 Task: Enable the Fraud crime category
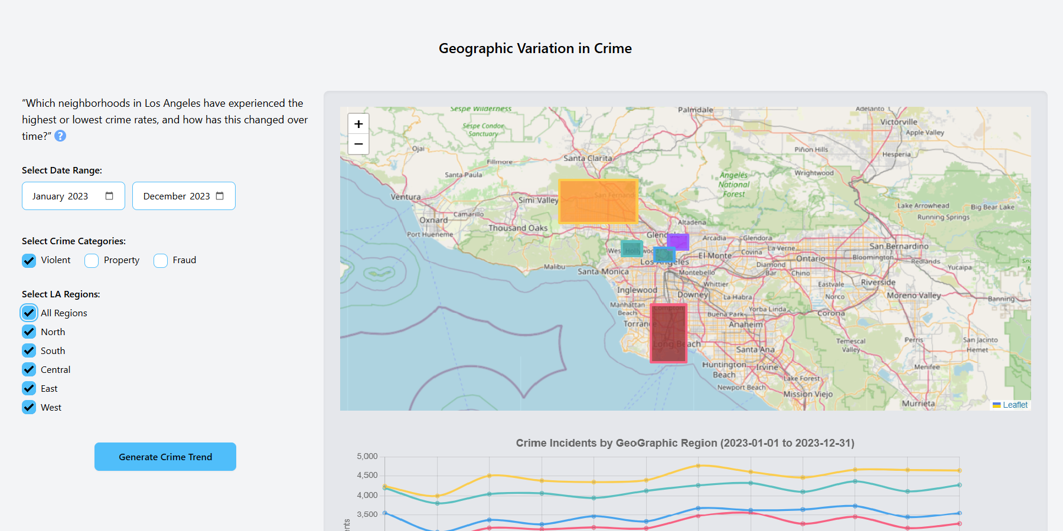coord(161,260)
